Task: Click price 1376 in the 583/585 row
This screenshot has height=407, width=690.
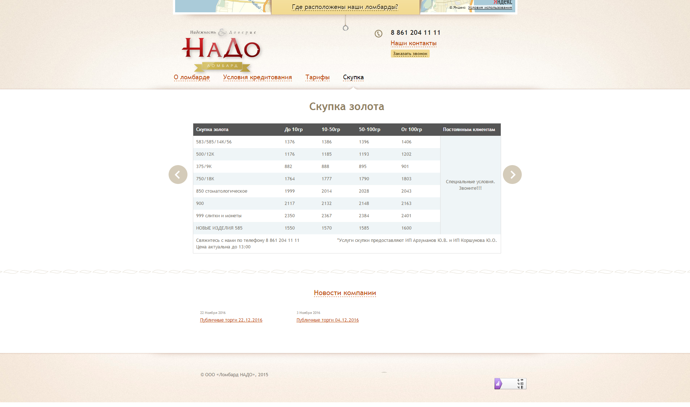Action: (x=290, y=142)
